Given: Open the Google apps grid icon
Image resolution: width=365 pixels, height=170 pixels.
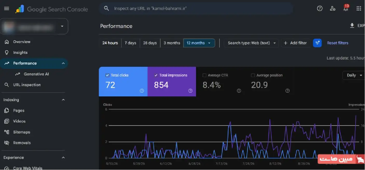Looking at the screenshot, I should point(359,9).
